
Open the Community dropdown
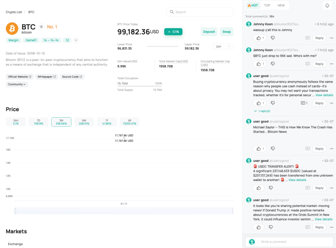pyautogui.click(x=17, y=84)
